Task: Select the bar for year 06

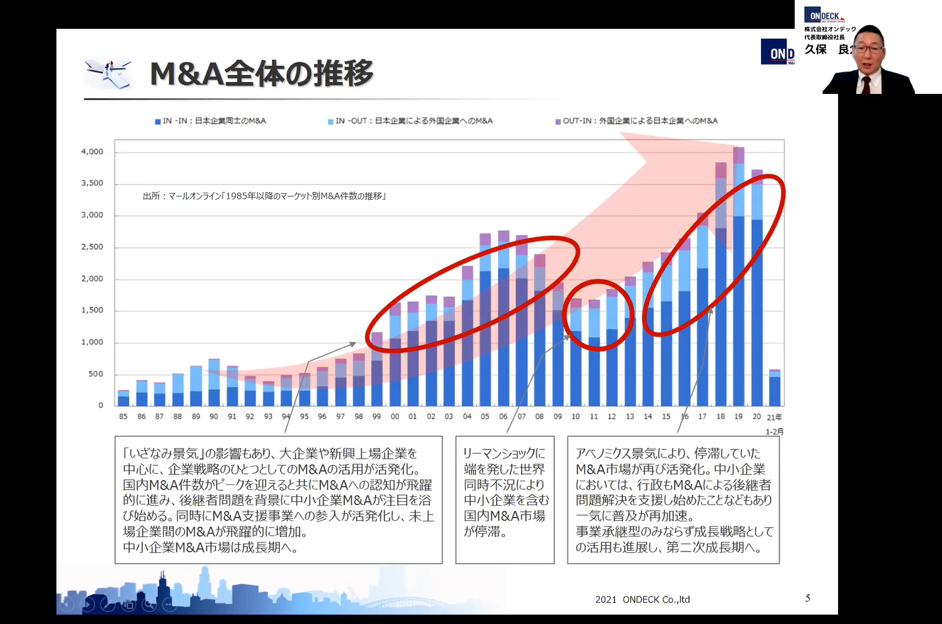Action: point(504,318)
